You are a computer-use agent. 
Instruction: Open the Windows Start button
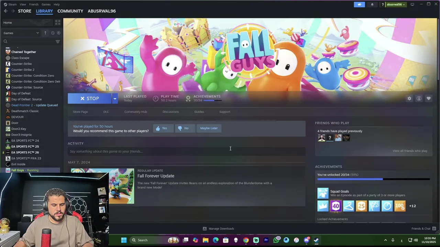124,240
